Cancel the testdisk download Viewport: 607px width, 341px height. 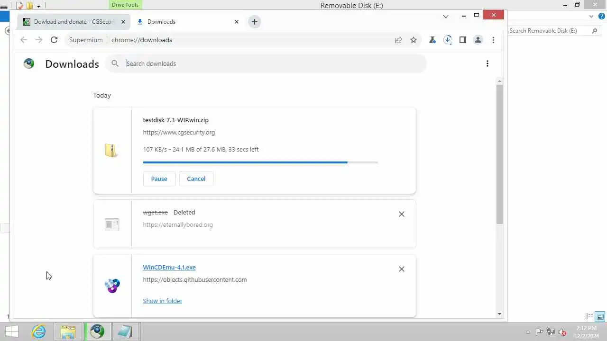[x=196, y=179]
